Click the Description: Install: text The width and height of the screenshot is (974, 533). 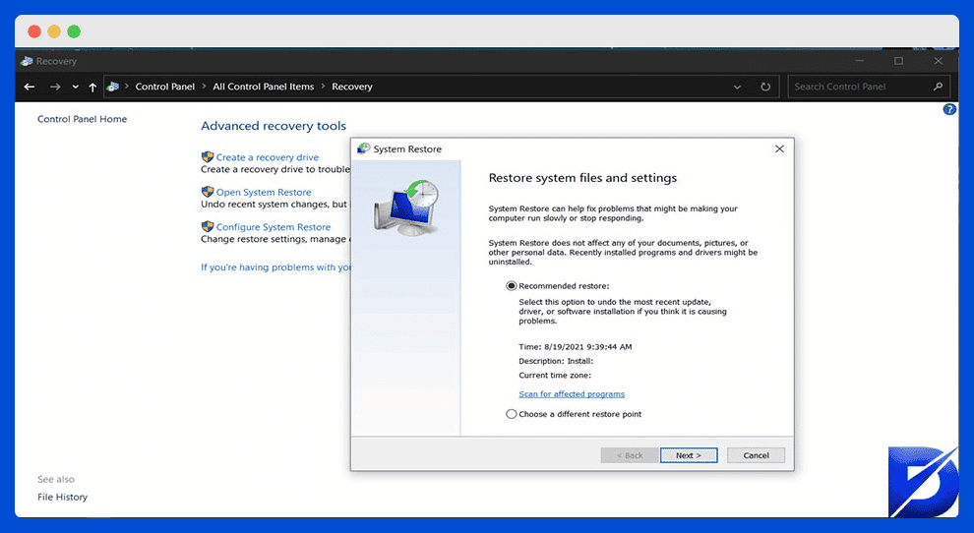[x=556, y=362]
